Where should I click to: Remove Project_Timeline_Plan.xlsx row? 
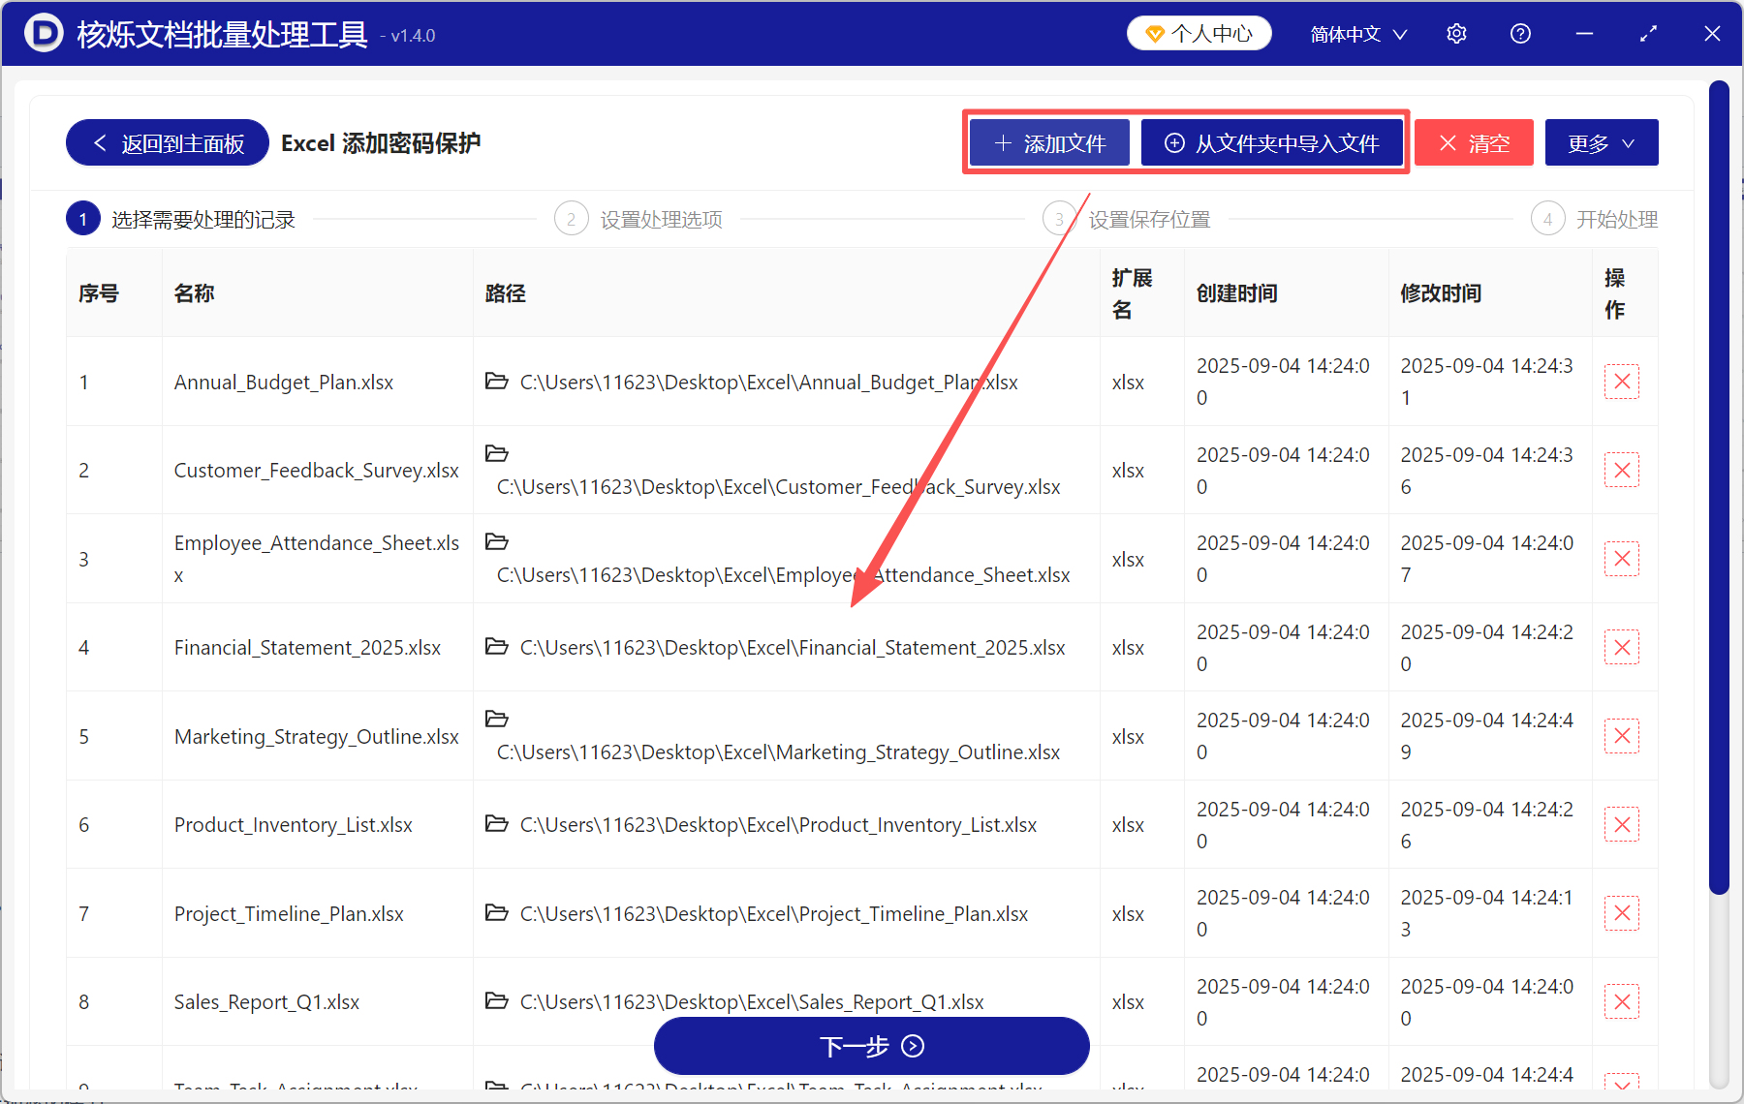click(1622, 912)
